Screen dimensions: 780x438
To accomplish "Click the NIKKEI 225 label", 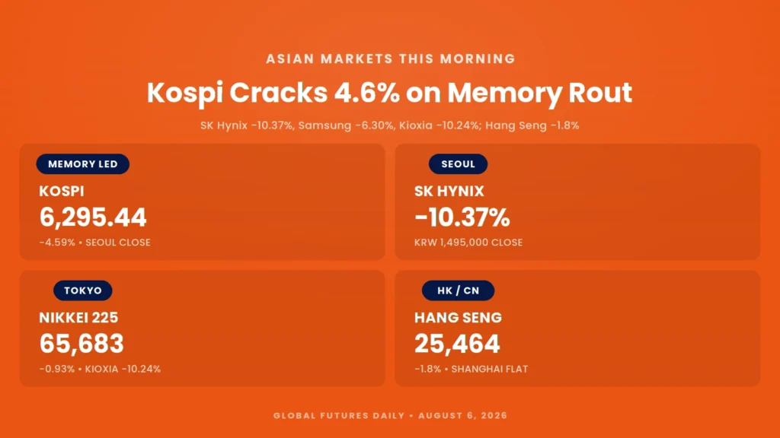I will tap(78, 318).
